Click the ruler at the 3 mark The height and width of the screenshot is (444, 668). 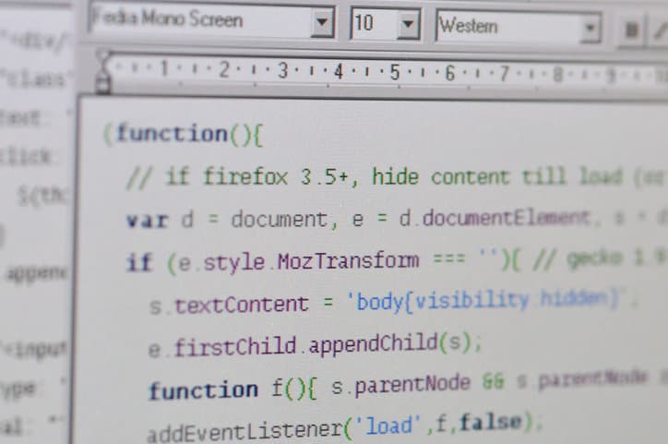(x=282, y=70)
